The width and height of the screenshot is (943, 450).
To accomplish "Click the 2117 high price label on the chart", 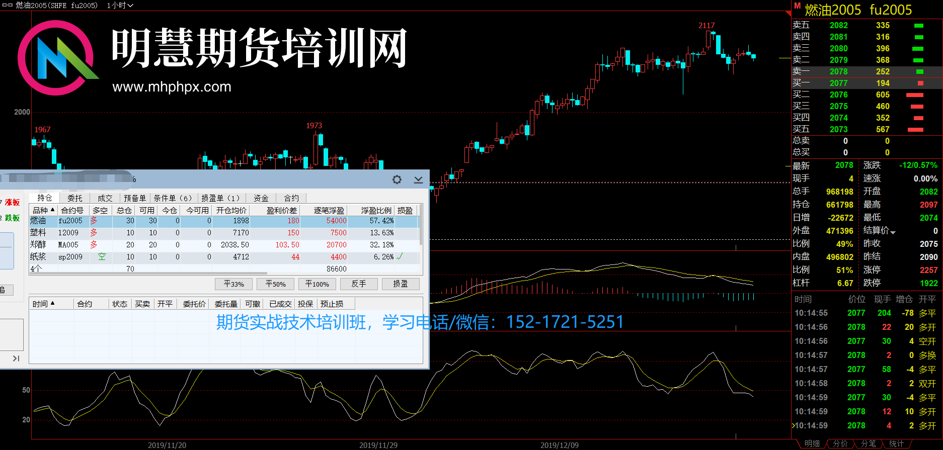I will click(706, 25).
